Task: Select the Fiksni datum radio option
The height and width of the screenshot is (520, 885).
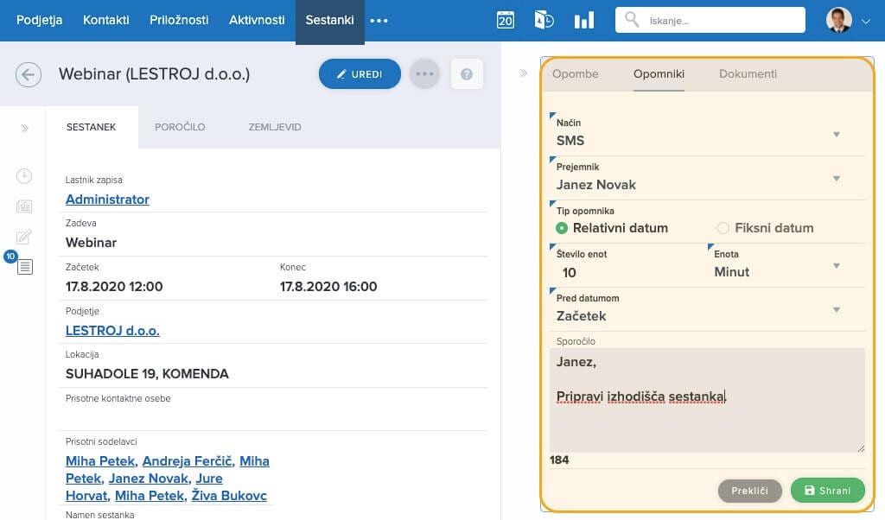Action: tap(723, 228)
